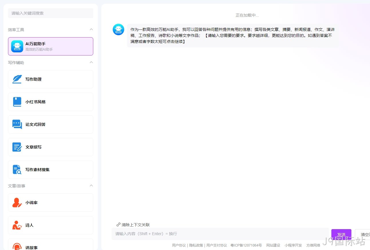The height and width of the screenshot is (250, 370).
Task: Open the 隐私政策 footer link
Action: coord(196,245)
